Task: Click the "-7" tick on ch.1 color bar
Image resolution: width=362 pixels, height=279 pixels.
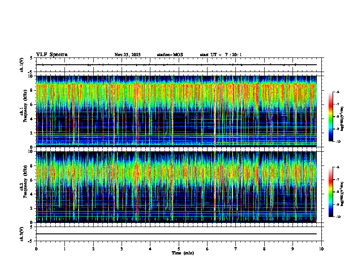Action: click(337, 104)
